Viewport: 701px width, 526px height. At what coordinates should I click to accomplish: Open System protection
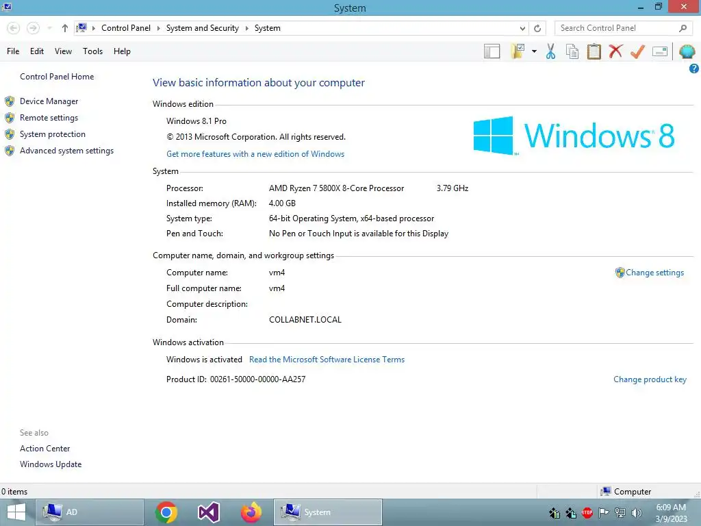tap(52, 134)
